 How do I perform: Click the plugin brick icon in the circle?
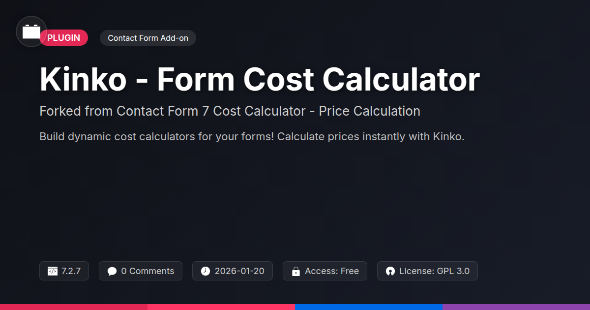point(31,31)
